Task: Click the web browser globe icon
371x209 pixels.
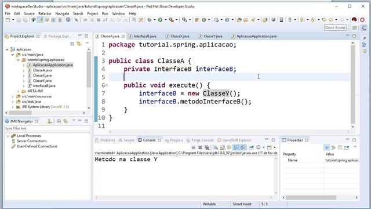Action: tap(273, 20)
